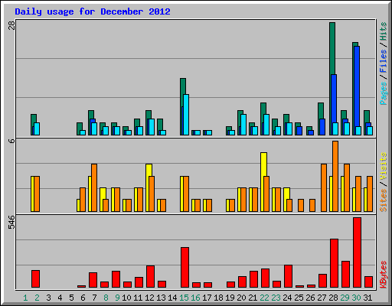Click the 'Visits' legend label
Screen dimensions: 392x306
384,166
